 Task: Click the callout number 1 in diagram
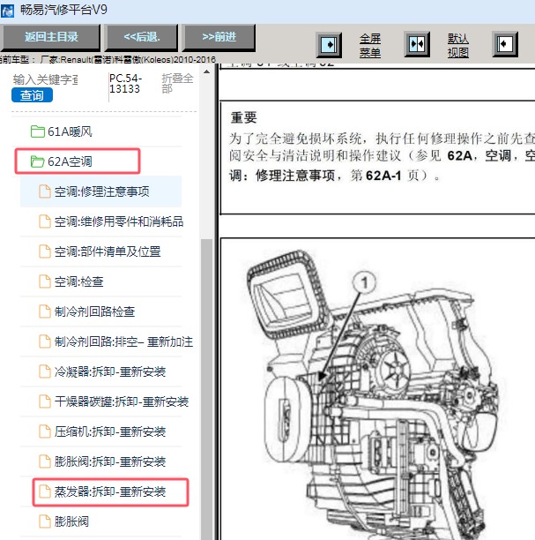click(364, 282)
